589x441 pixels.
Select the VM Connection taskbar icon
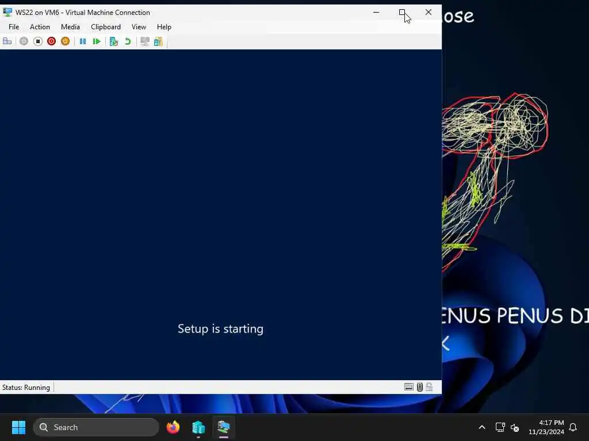coord(224,427)
